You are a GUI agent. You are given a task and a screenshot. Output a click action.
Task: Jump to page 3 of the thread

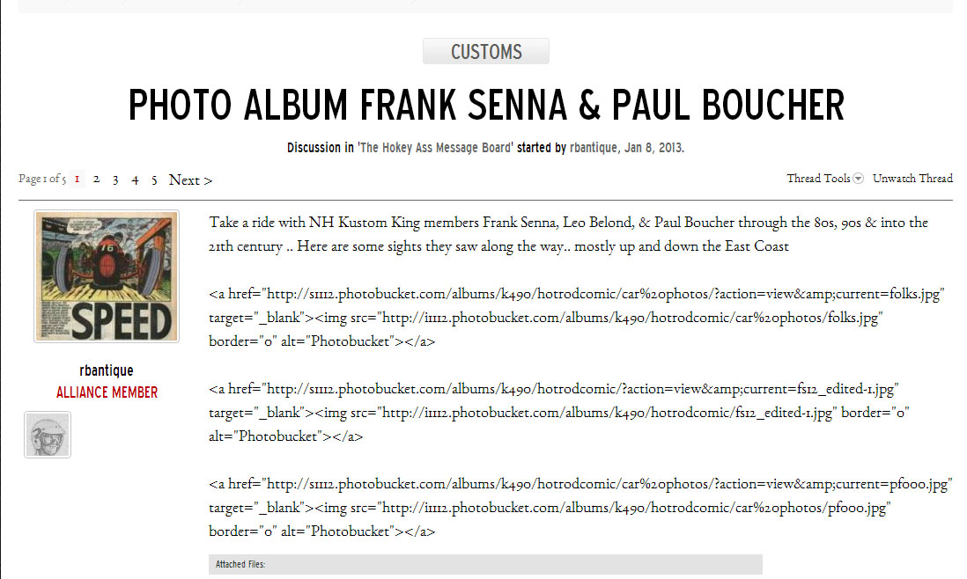(115, 180)
